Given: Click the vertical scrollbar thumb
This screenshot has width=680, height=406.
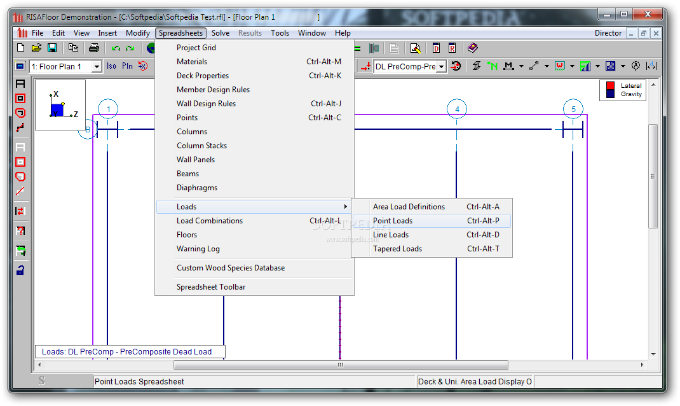Looking at the screenshot, I should point(653,176).
